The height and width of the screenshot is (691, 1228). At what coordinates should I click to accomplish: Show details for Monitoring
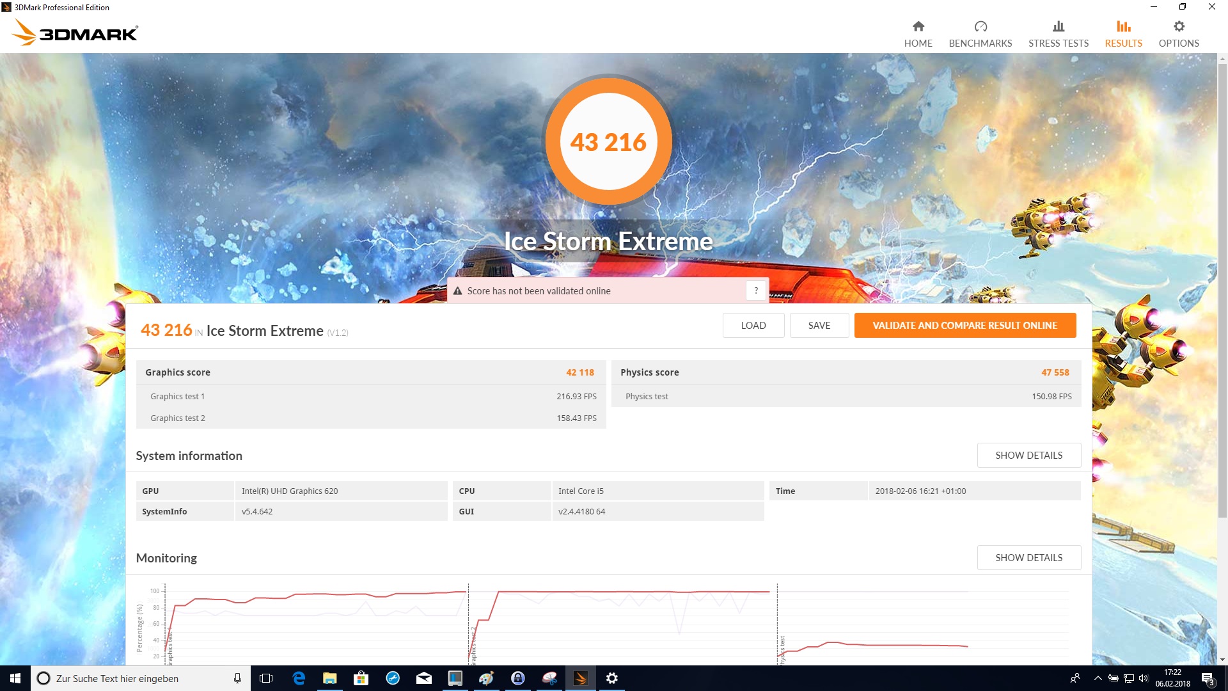1028,557
